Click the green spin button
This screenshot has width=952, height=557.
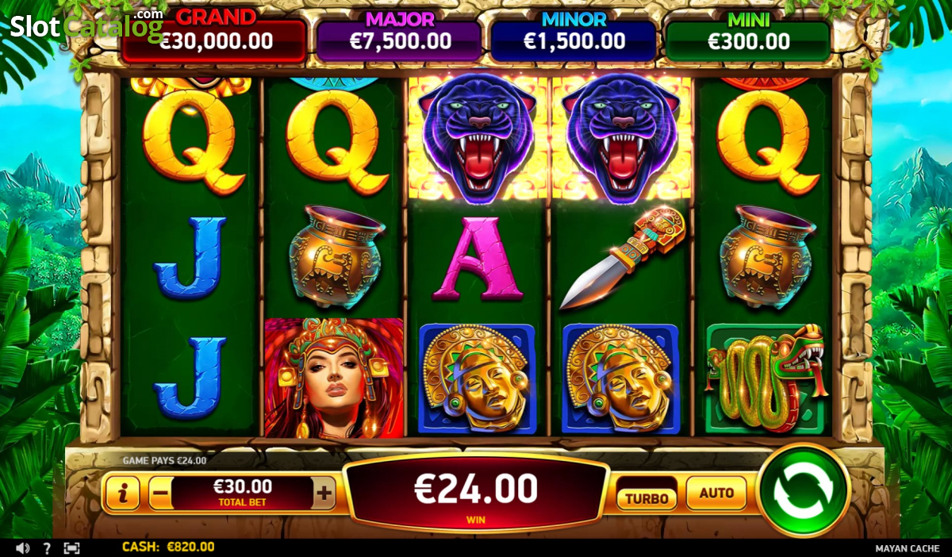(804, 490)
